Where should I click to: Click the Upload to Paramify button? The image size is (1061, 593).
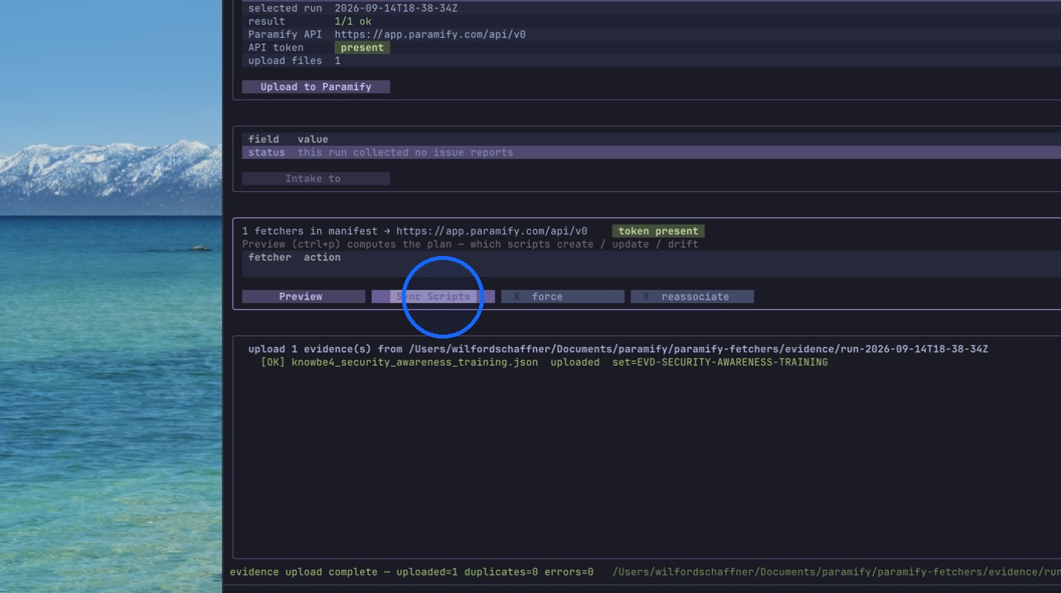316,87
